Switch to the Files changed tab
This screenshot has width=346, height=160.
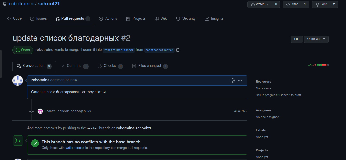150,66
